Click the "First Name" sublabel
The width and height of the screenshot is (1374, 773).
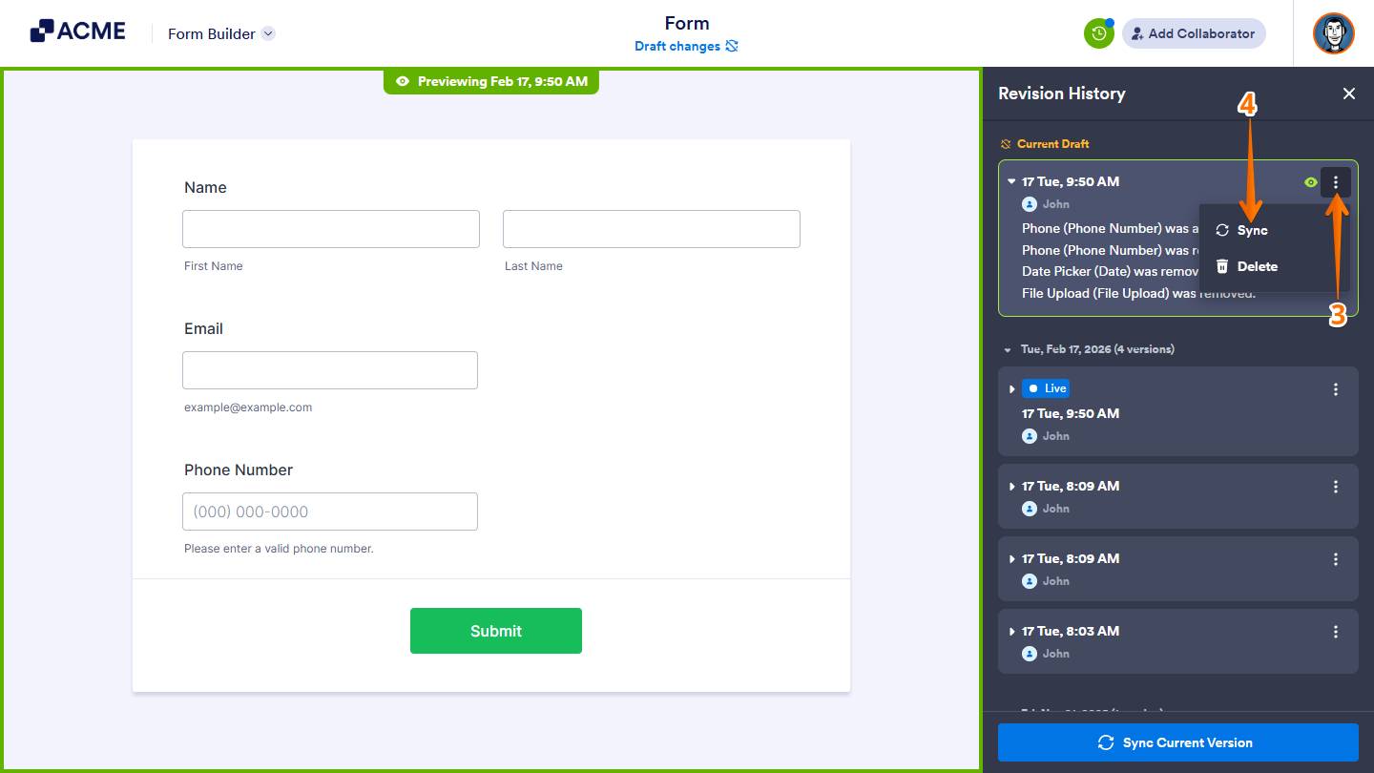(x=214, y=266)
